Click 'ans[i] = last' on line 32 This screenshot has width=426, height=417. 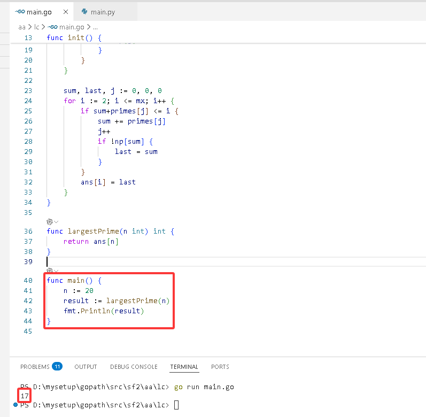(x=108, y=182)
